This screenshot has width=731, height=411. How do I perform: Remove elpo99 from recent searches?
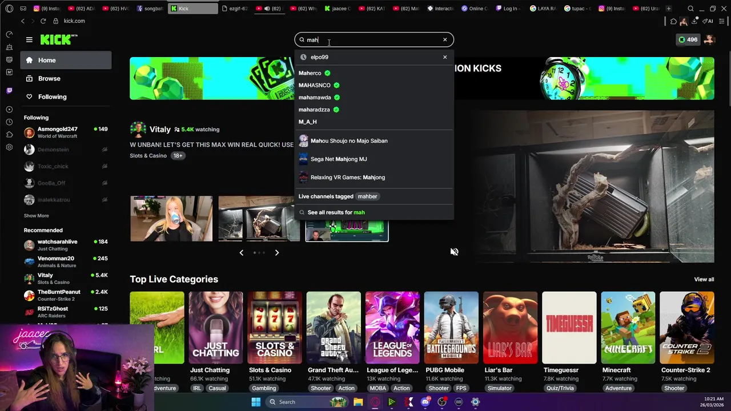tap(445, 57)
